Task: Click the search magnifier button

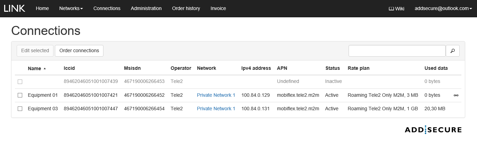Action: pyautogui.click(x=452, y=51)
